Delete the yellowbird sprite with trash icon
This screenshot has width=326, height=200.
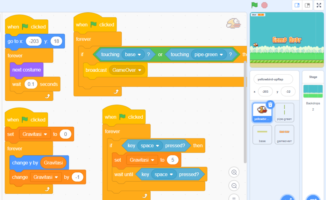click(x=270, y=105)
